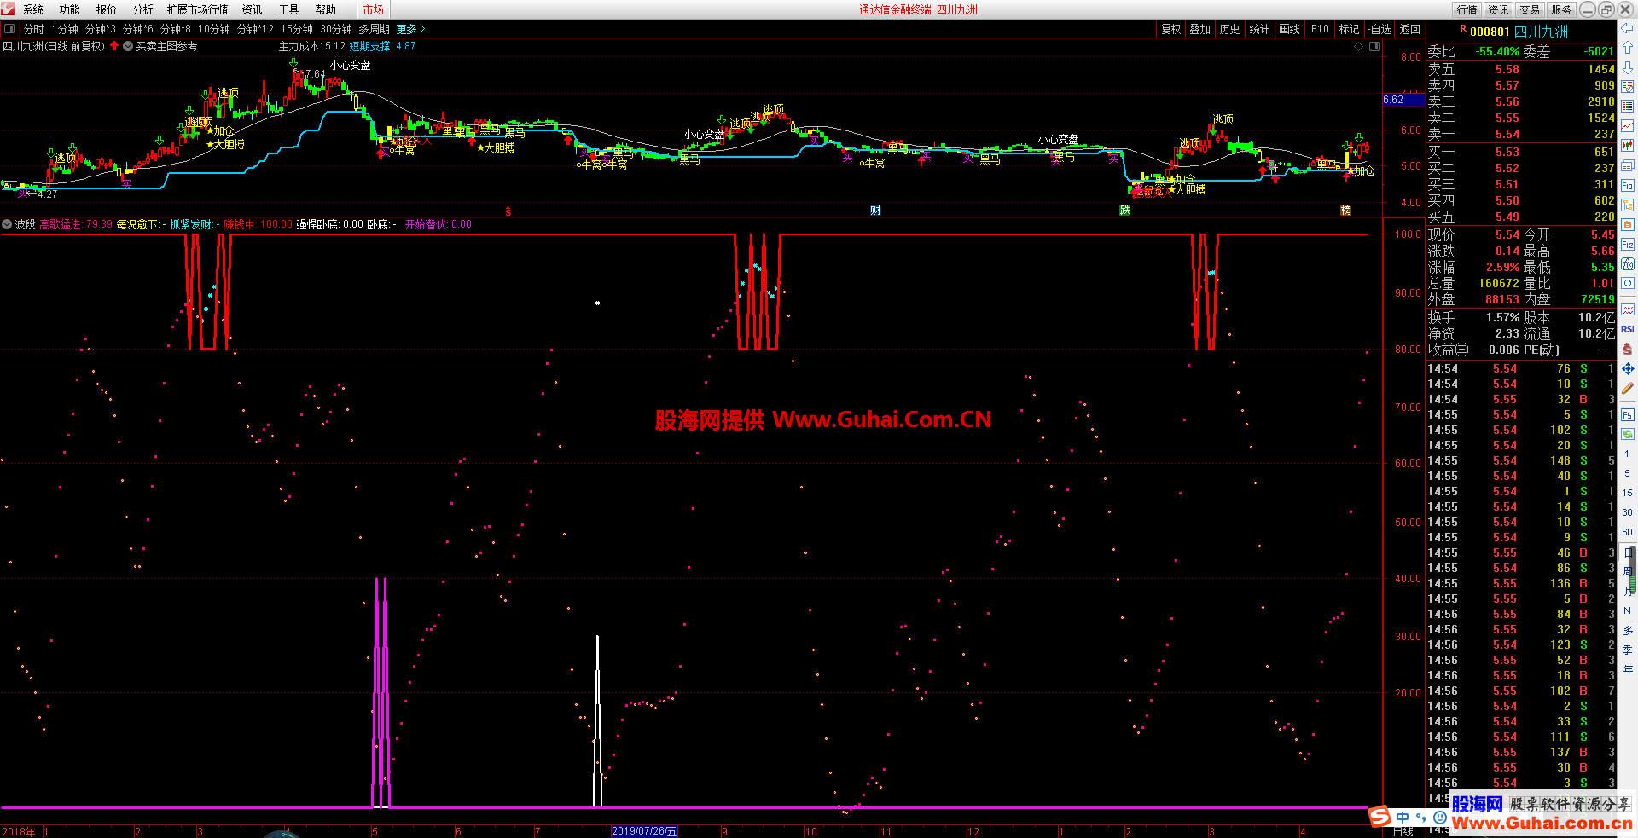Click the Fiz icon in right sidebar
Viewport: 1638px width, 838px height.
coord(1628,245)
